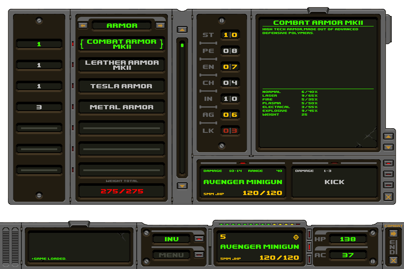Click the toggle beside MENU
This screenshot has height=269, width=404.
pyautogui.click(x=199, y=255)
